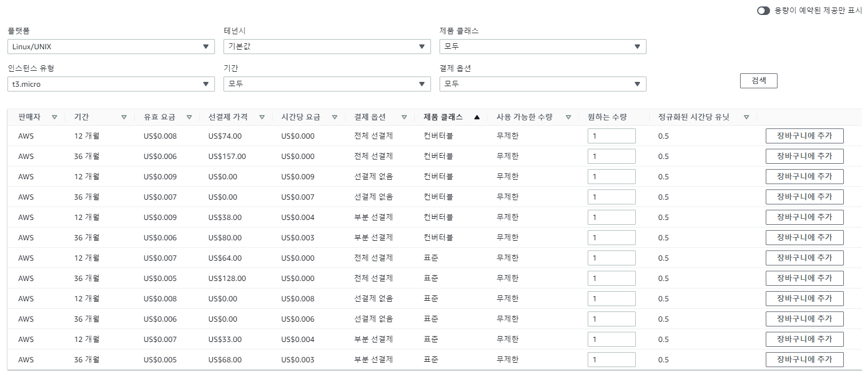Focus quantity input in US$80.00 row
The width and height of the screenshot is (862, 373).
(x=612, y=238)
